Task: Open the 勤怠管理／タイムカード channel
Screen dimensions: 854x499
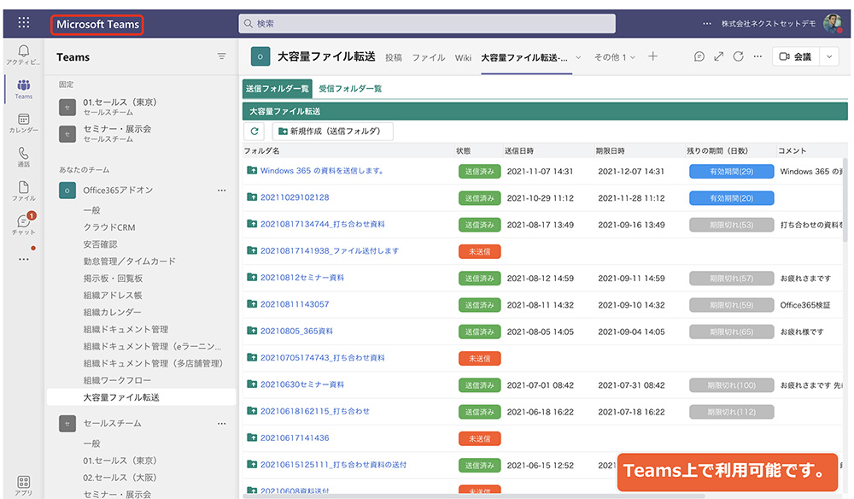Action: (130, 261)
